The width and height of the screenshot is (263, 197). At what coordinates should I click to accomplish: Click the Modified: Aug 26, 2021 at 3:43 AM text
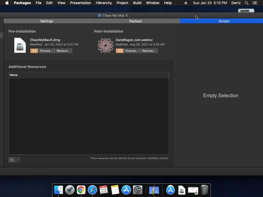coord(140,44)
